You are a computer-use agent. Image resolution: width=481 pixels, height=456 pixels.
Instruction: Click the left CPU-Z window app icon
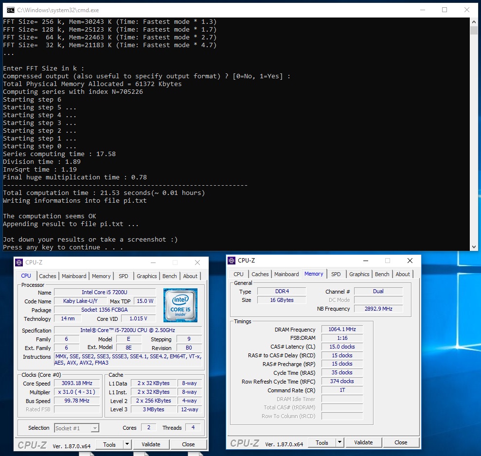point(19,263)
